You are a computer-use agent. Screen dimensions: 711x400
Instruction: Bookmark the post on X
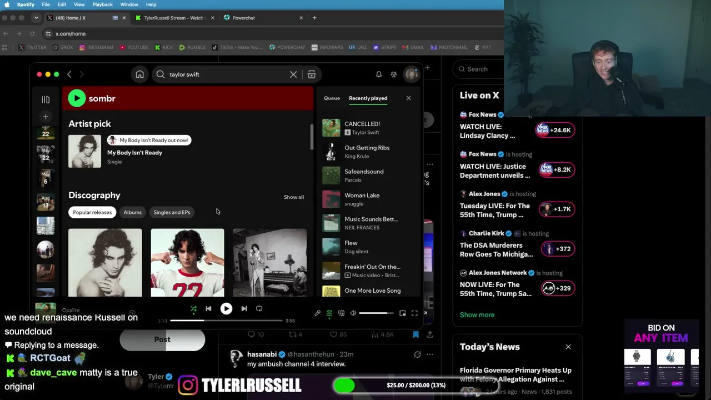pos(415,334)
